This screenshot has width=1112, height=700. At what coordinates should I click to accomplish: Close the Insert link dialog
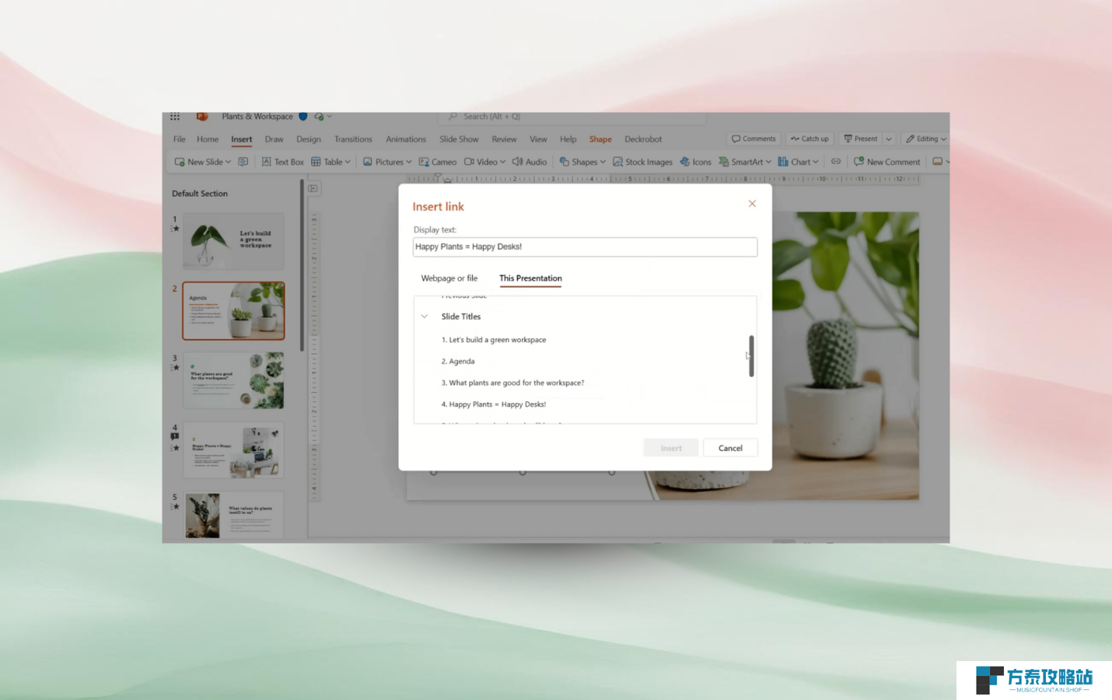752,204
